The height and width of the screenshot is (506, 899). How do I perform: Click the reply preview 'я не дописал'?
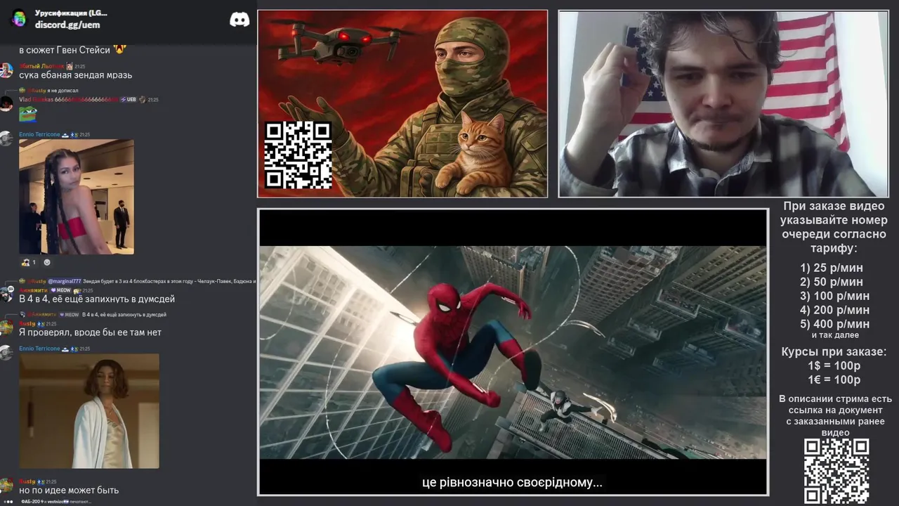63,91
